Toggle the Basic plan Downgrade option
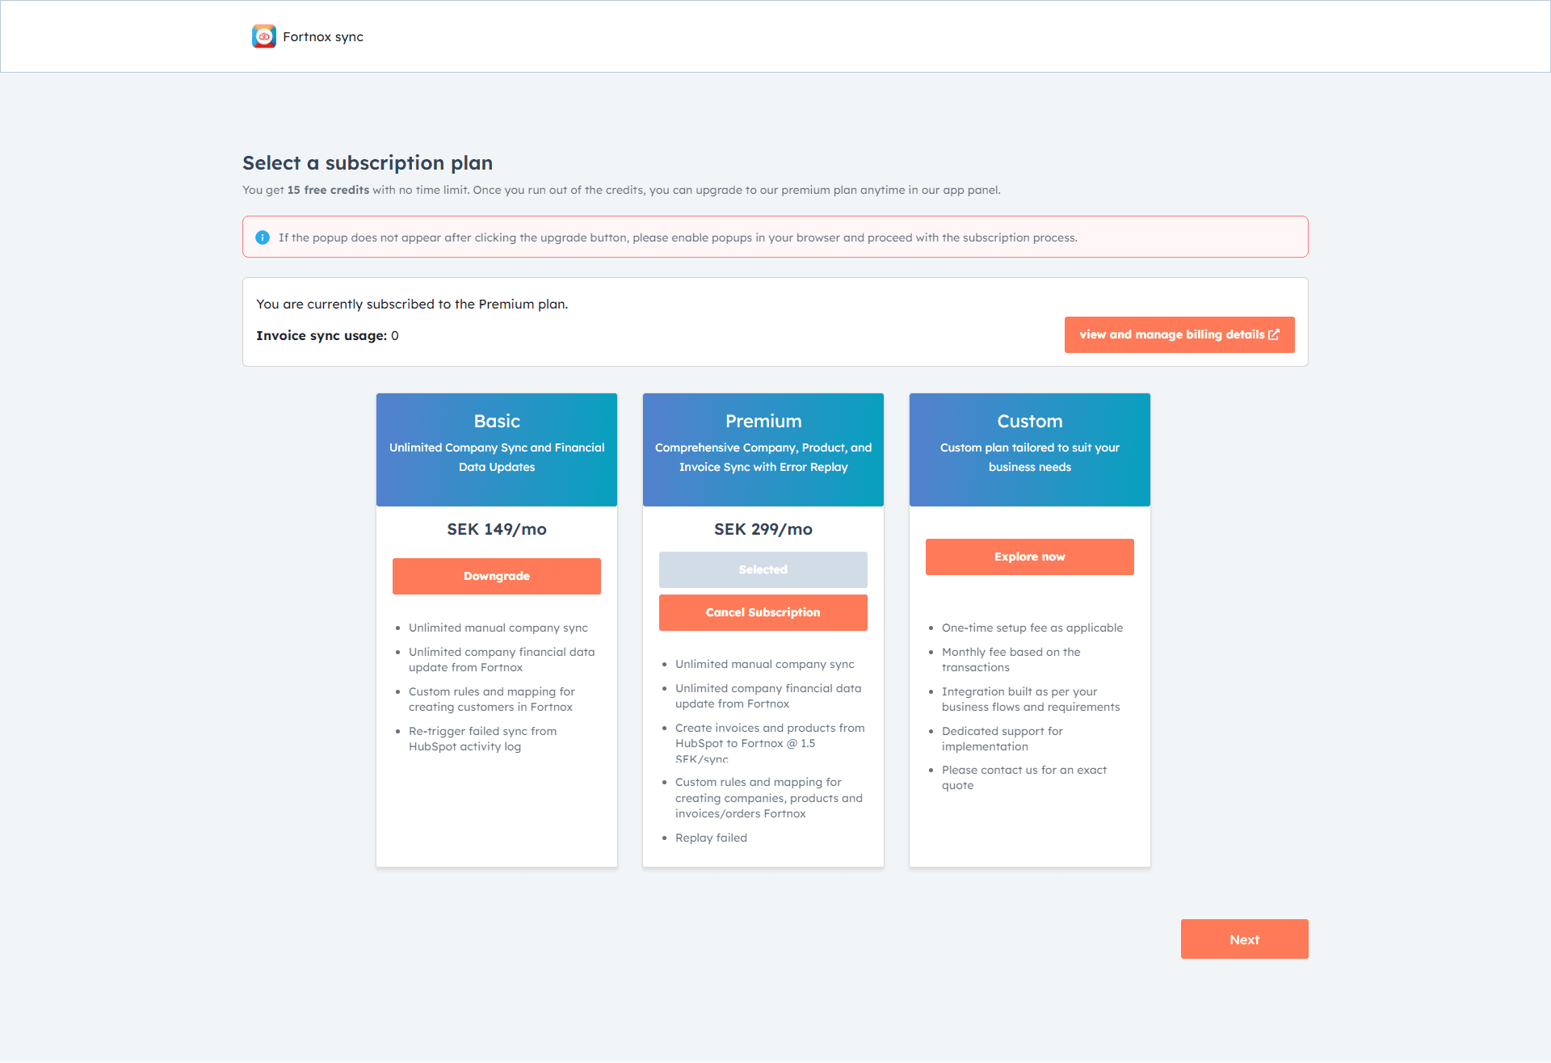 [x=496, y=576]
